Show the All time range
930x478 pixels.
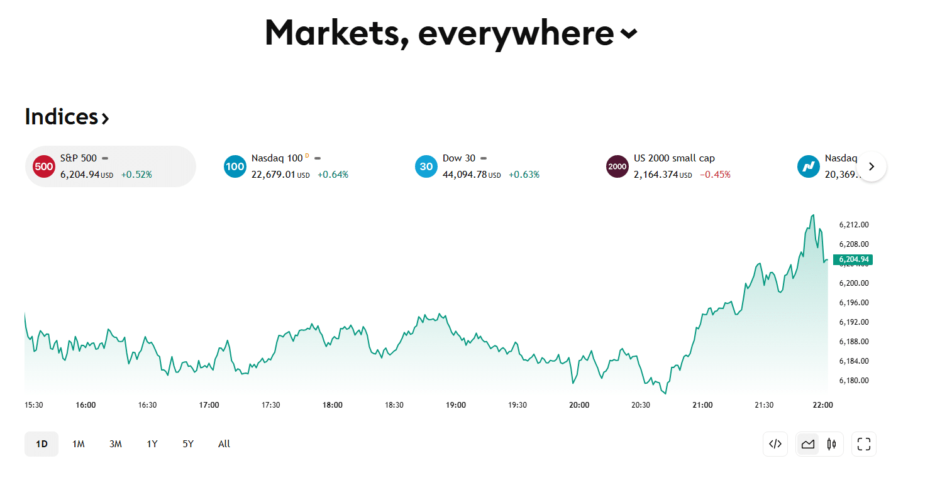[x=224, y=444]
